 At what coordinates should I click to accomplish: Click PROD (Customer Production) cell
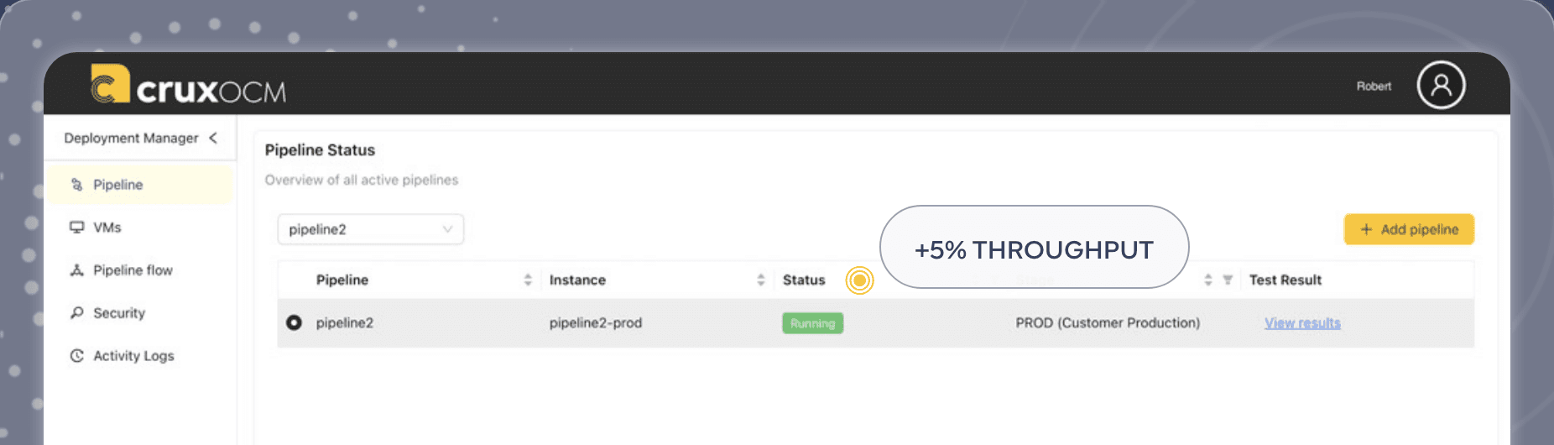click(x=1108, y=323)
